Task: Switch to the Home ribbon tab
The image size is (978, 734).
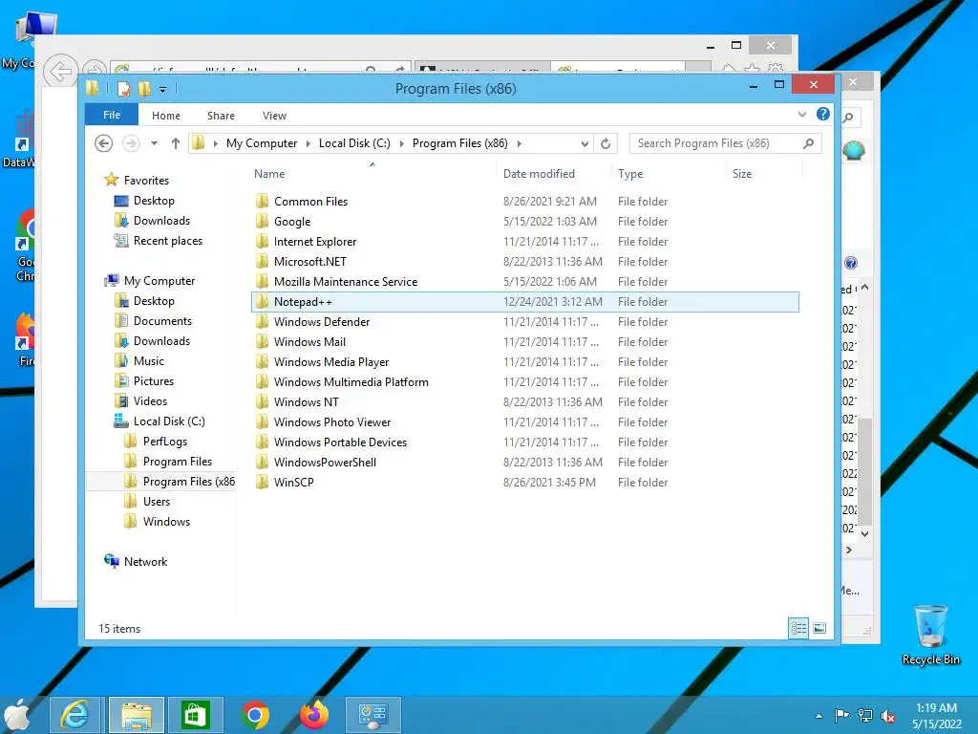Action: pyautogui.click(x=166, y=116)
